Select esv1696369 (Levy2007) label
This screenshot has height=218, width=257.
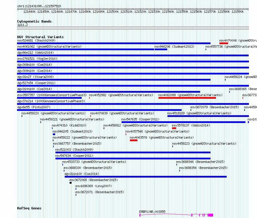(94, 186)
